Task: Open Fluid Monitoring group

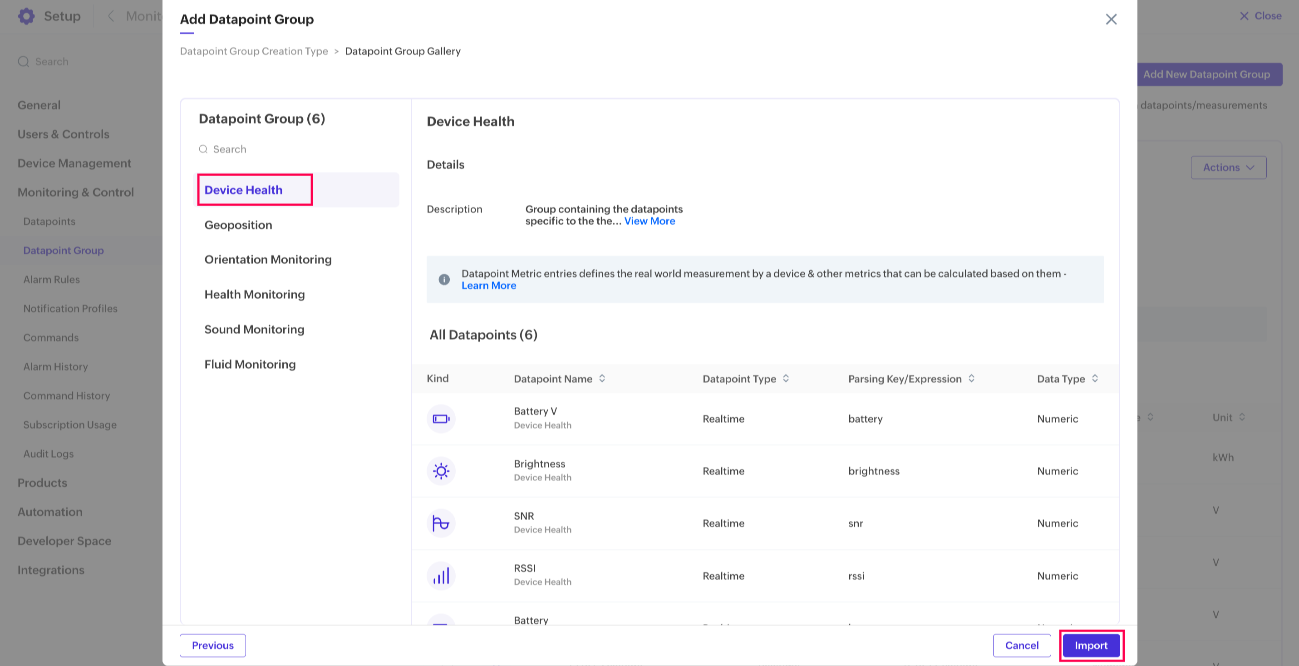Action: tap(250, 364)
